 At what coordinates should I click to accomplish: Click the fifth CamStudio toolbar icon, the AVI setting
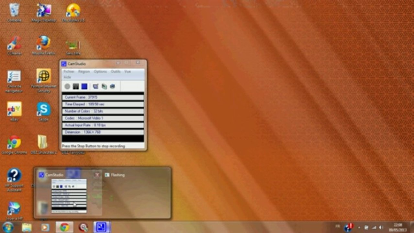[104, 86]
